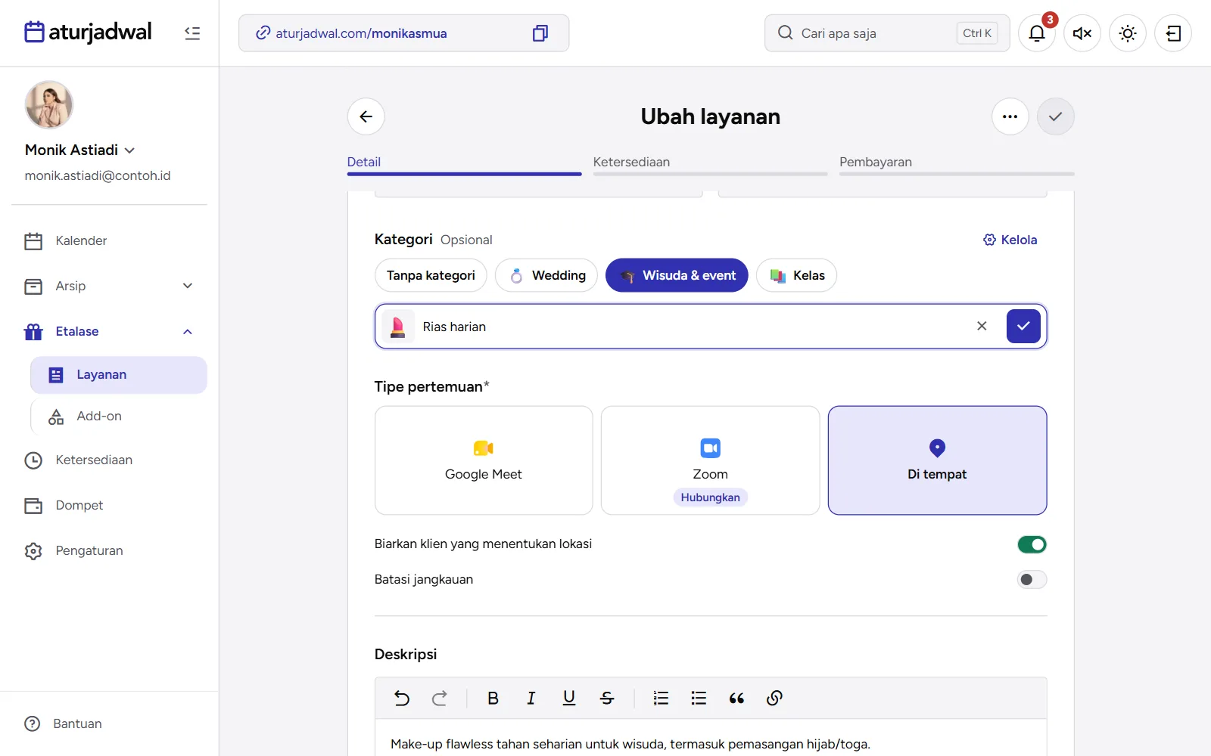Apply italic formatting in description
The image size is (1211, 756).
click(531, 698)
